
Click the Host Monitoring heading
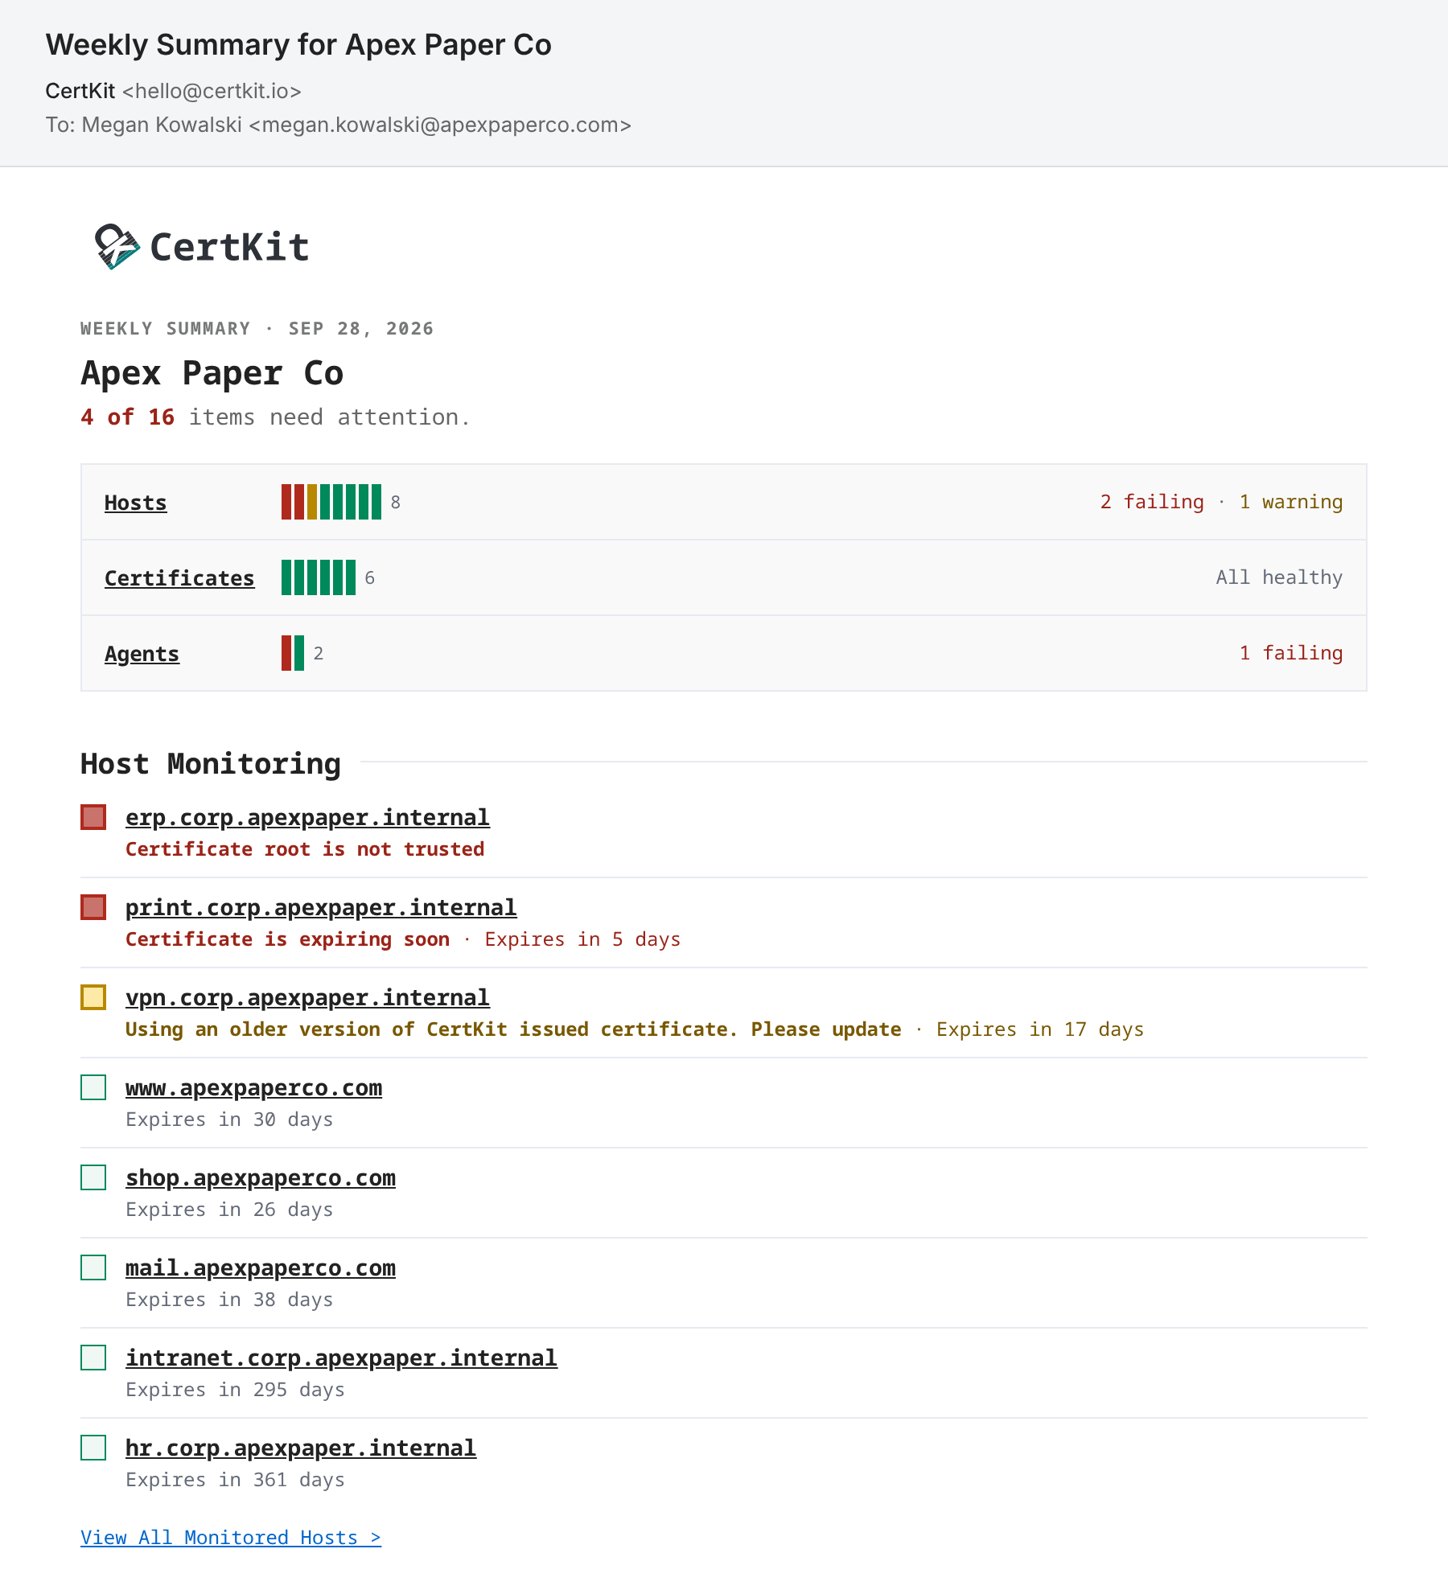click(211, 763)
